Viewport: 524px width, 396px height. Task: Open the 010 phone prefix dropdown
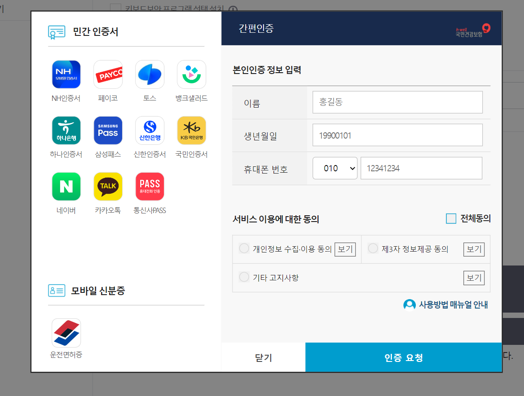click(x=335, y=168)
